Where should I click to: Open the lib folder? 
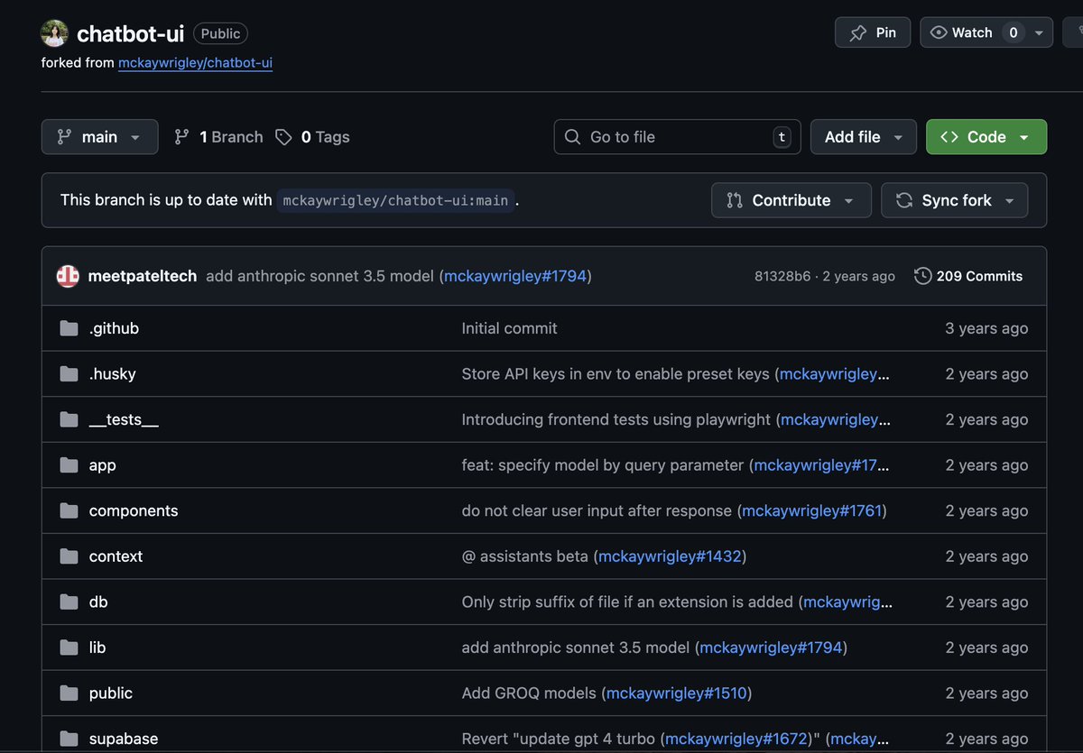click(x=97, y=647)
